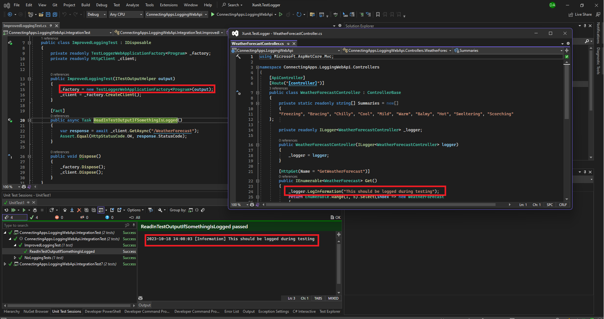Click the Expand All plus box icon
Image resolution: width=604 pixels, height=319 pixels.
pos(86,210)
